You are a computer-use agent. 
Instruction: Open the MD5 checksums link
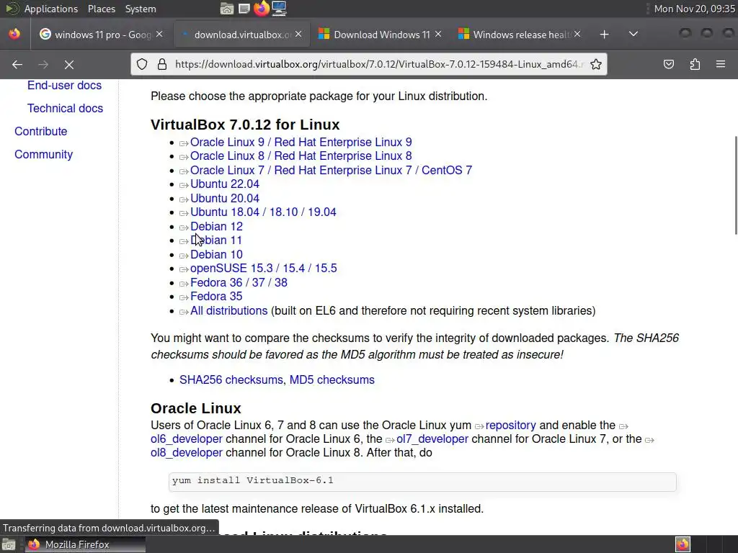tap(332, 379)
